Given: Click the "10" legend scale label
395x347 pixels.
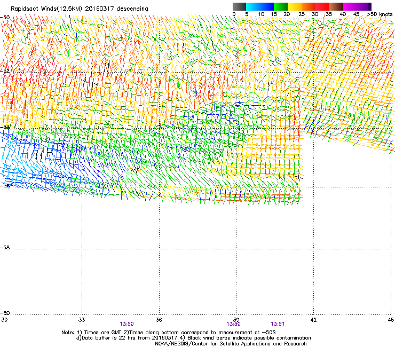Looking at the screenshot, I should (x=261, y=14).
